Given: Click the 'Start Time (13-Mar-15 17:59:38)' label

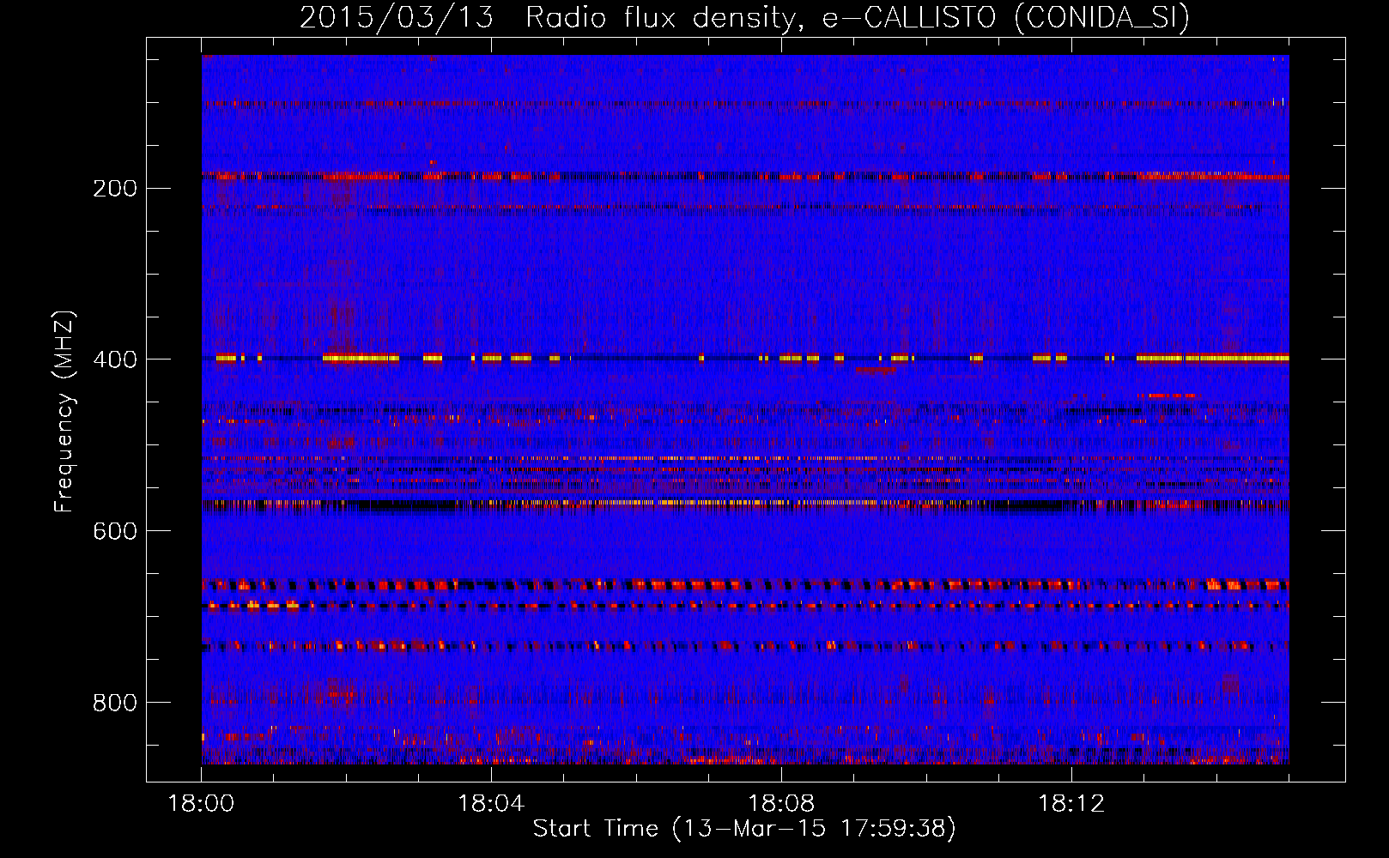Looking at the screenshot, I should 744,829.
